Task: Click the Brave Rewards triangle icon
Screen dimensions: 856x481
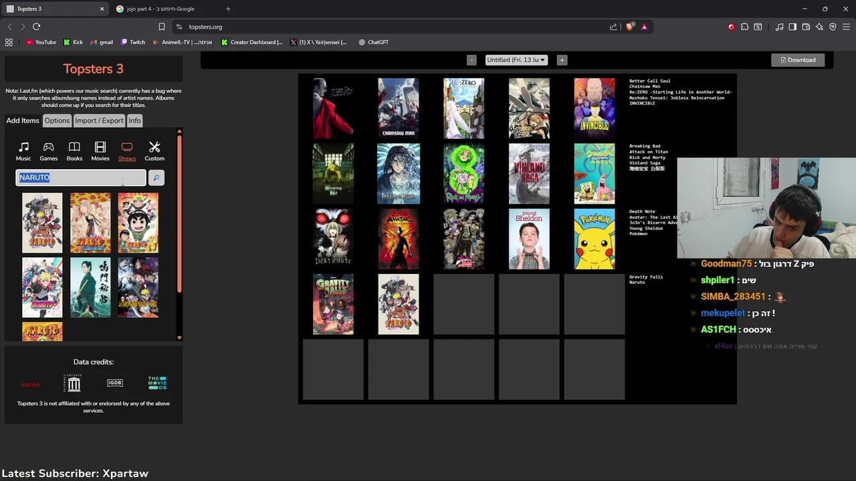Action: (644, 27)
